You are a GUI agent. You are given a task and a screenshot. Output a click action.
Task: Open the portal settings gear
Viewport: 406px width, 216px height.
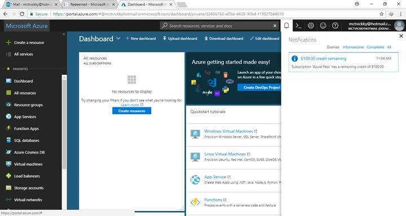[311, 25]
